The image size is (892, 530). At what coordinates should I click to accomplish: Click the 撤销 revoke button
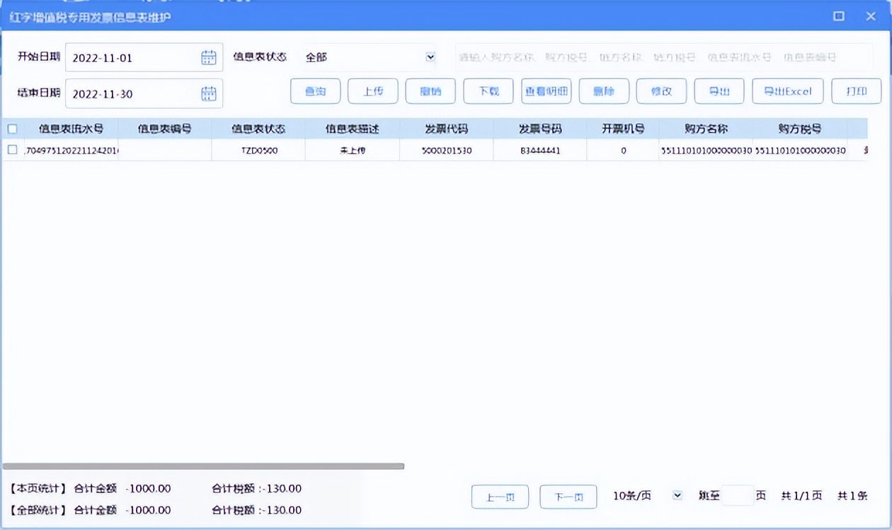click(x=431, y=91)
